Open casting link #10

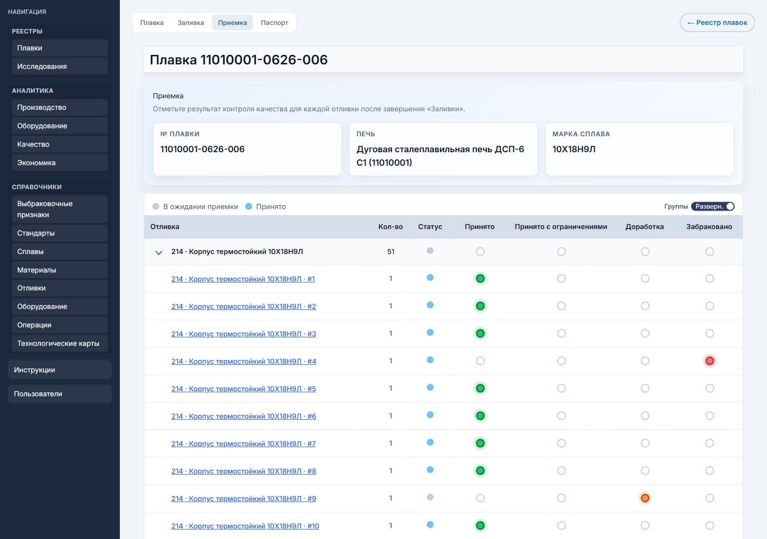click(x=245, y=526)
